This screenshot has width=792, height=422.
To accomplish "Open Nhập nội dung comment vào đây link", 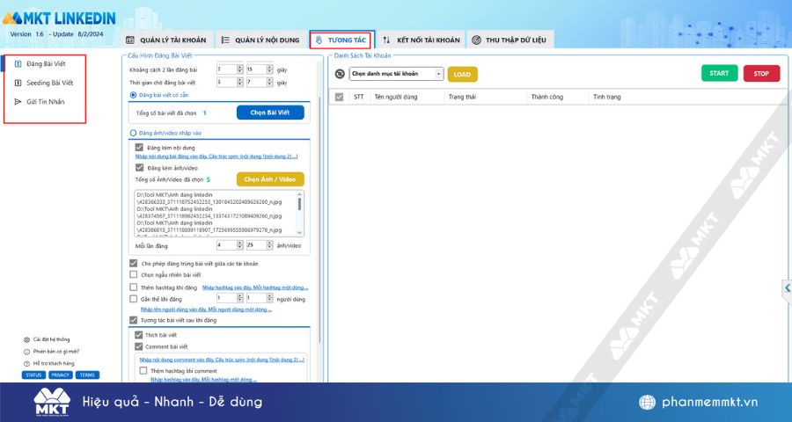I will pos(222,360).
